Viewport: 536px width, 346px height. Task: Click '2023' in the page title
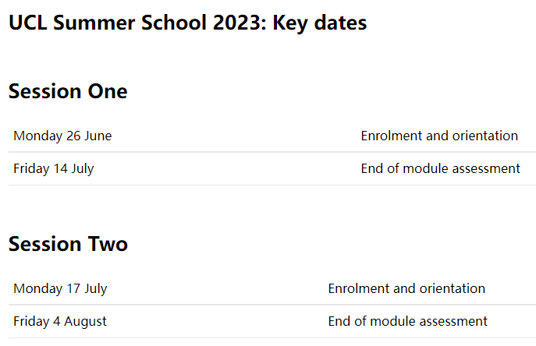(x=237, y=23)
